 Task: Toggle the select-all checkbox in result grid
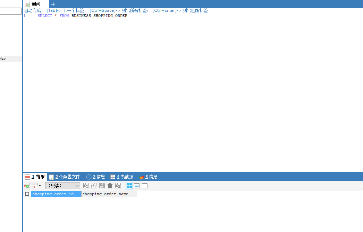pos(27,194)
